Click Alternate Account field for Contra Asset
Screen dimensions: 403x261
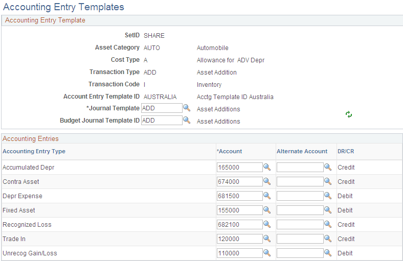(300, 182)
